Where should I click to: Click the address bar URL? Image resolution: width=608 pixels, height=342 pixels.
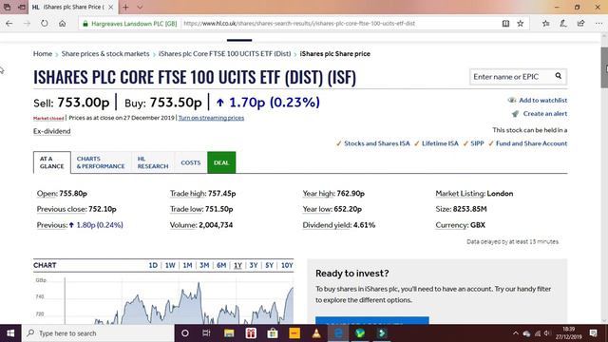pos(299,24)
